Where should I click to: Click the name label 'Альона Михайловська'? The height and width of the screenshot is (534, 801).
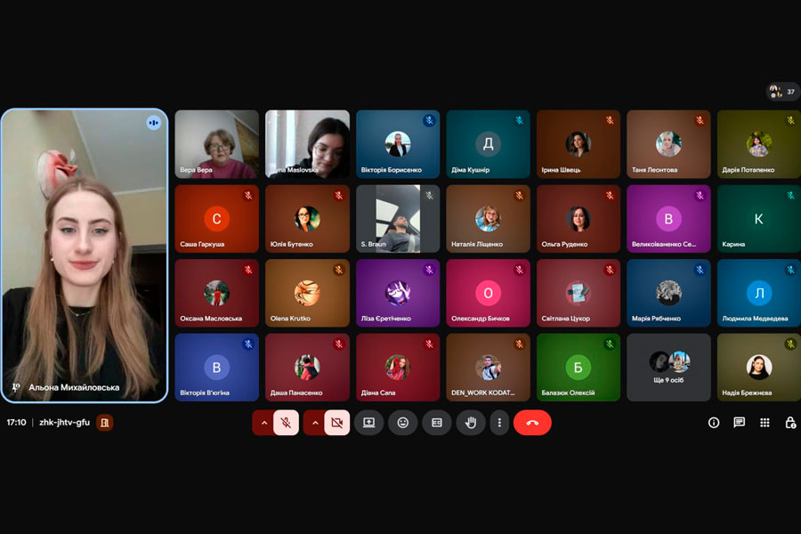[x=74, y=387]
